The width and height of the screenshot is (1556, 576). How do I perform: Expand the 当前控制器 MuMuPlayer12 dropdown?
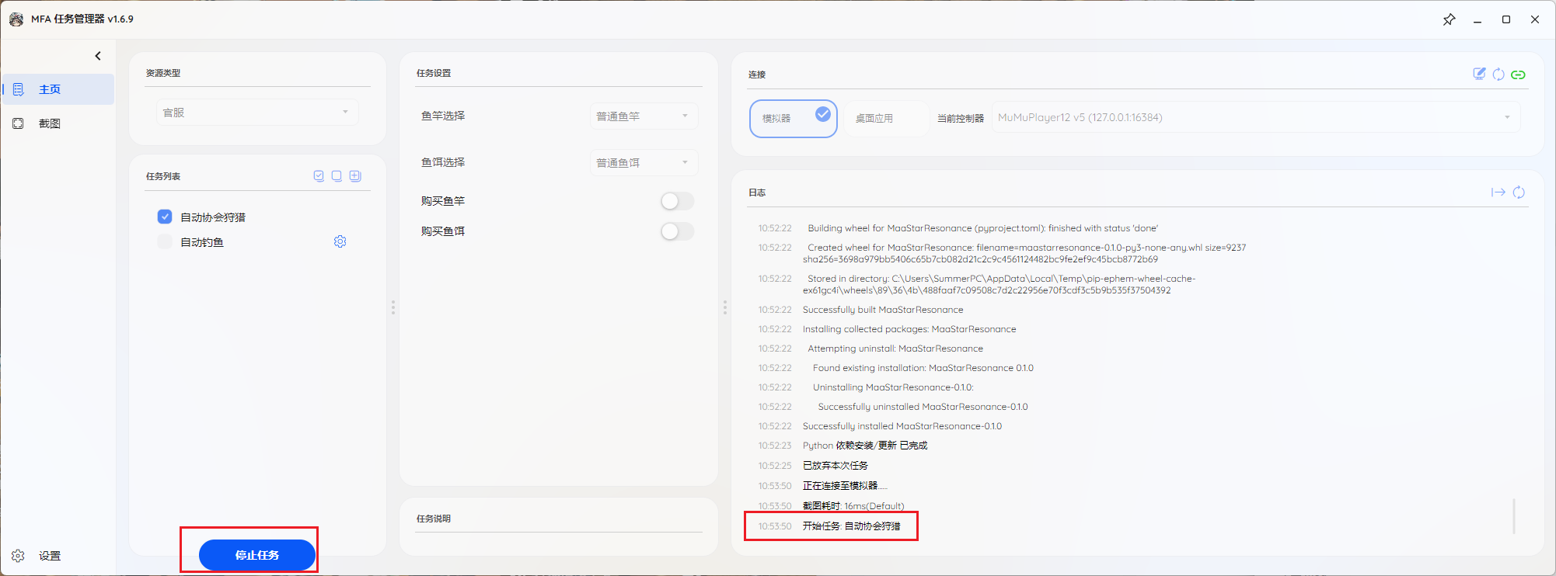coord(1254,118)
